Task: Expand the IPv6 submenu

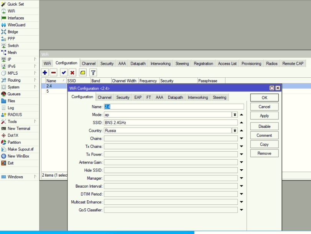Action: (x=35, y=66)
